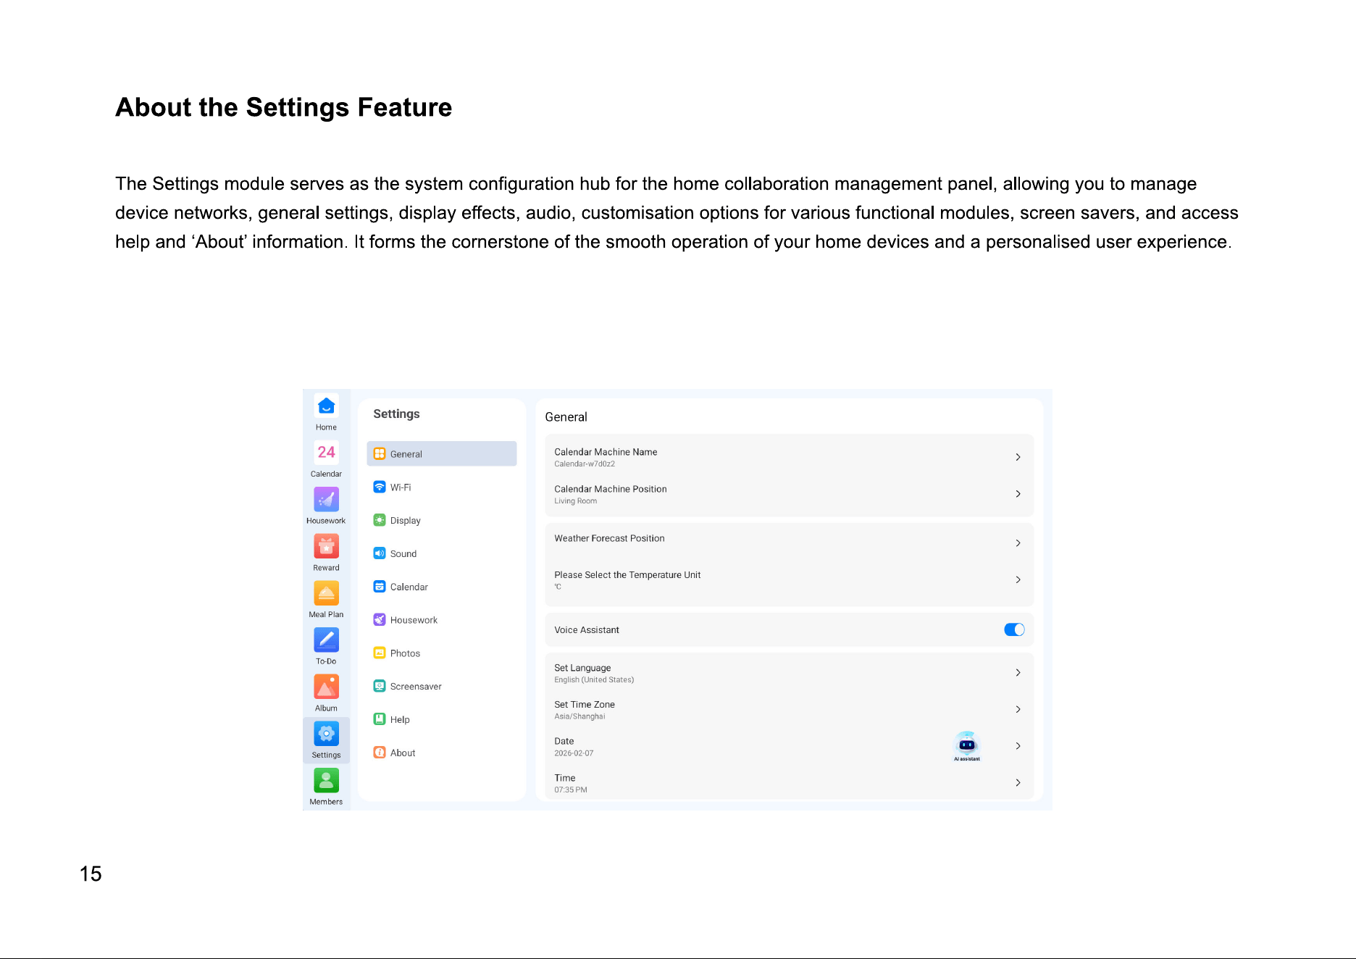Viewport: 1356px width, 959px height.
Task: Open the Calendar icon showing 24
Action: [326, 453]
